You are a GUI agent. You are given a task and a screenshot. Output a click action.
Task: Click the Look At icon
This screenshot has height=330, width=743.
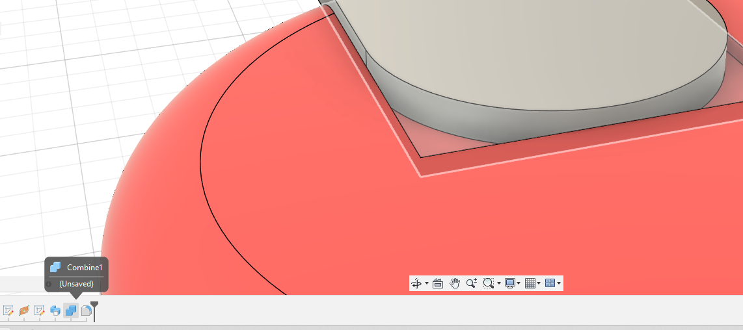click(x=438, y=283)
